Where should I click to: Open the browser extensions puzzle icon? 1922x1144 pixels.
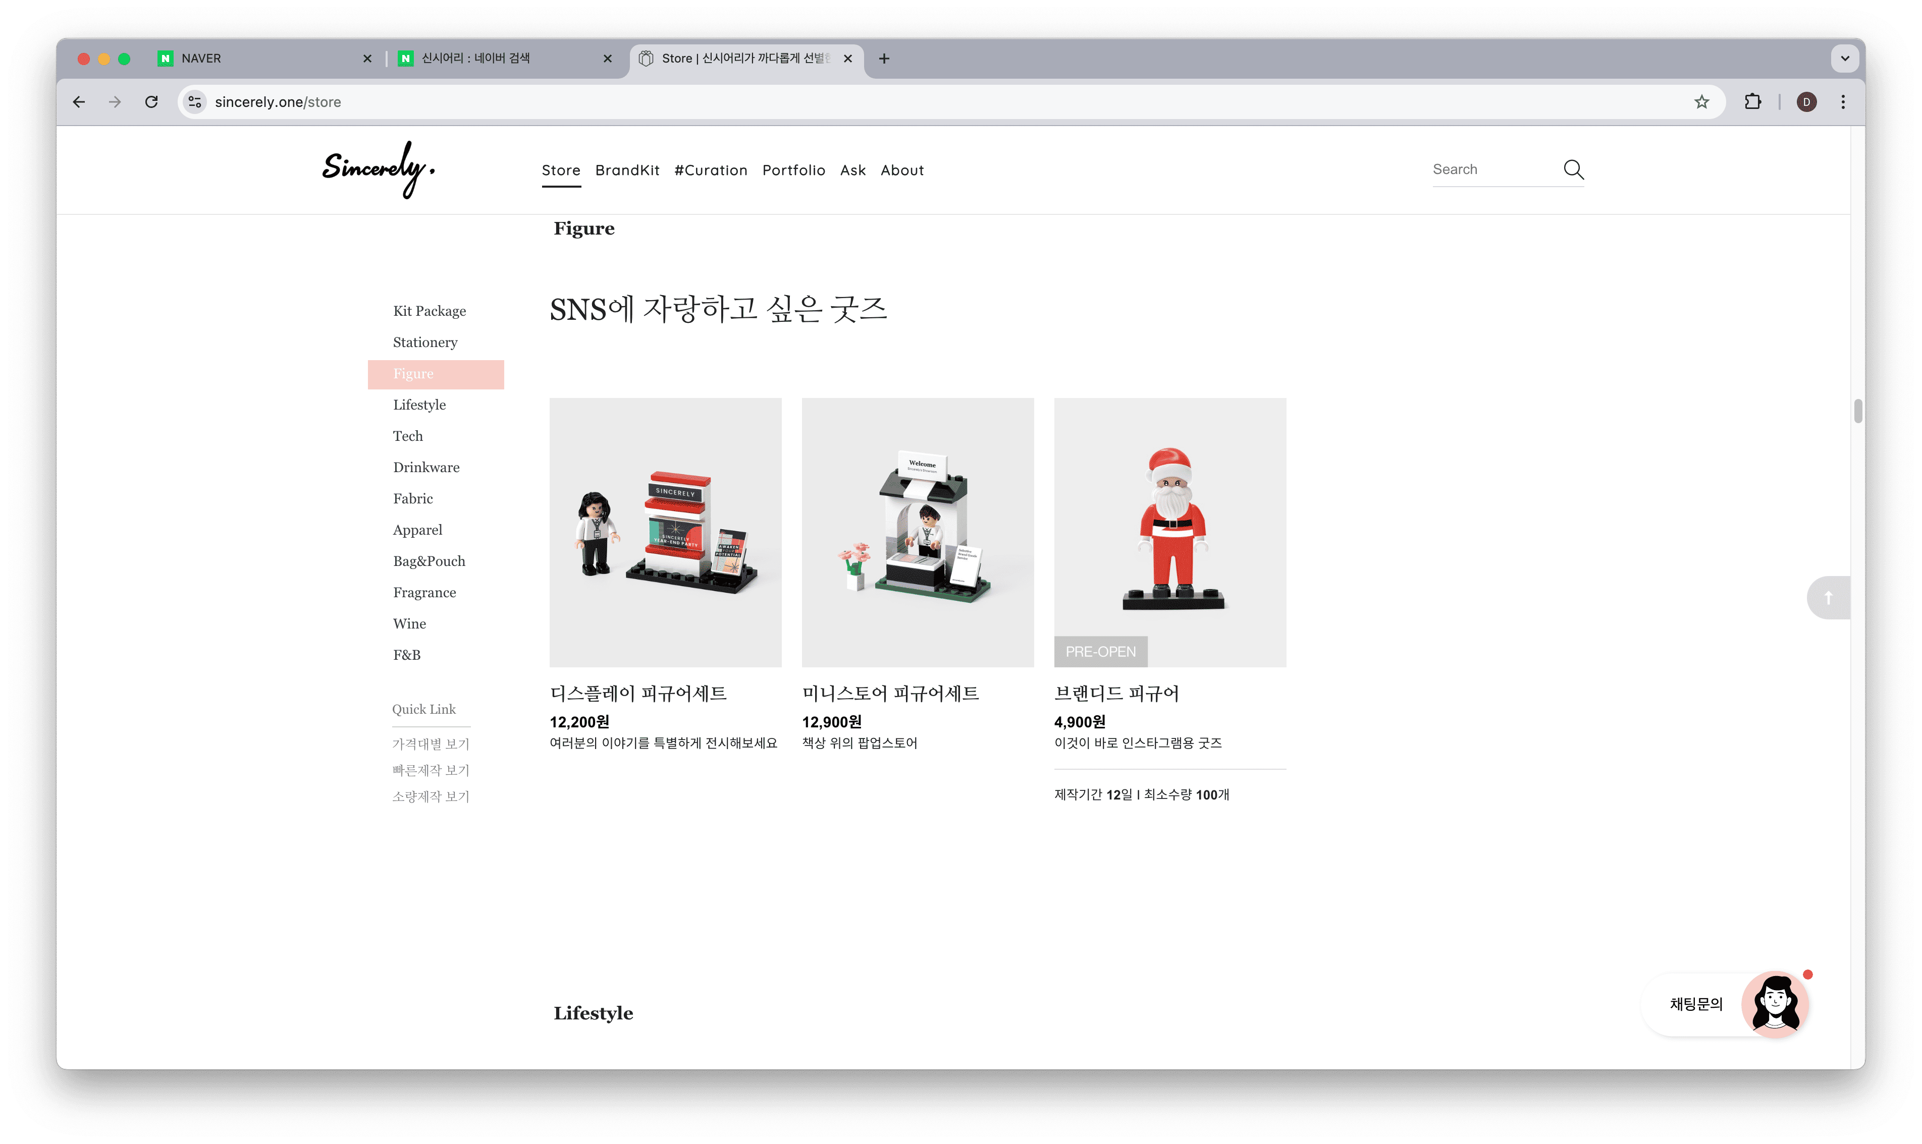coord(1752,102)
